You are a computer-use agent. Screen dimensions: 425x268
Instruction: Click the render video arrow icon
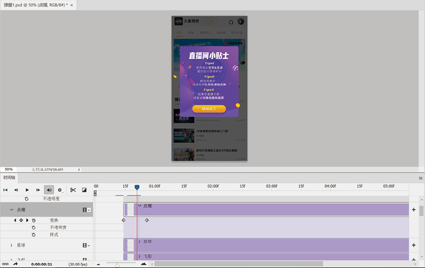tap(15, 264)
